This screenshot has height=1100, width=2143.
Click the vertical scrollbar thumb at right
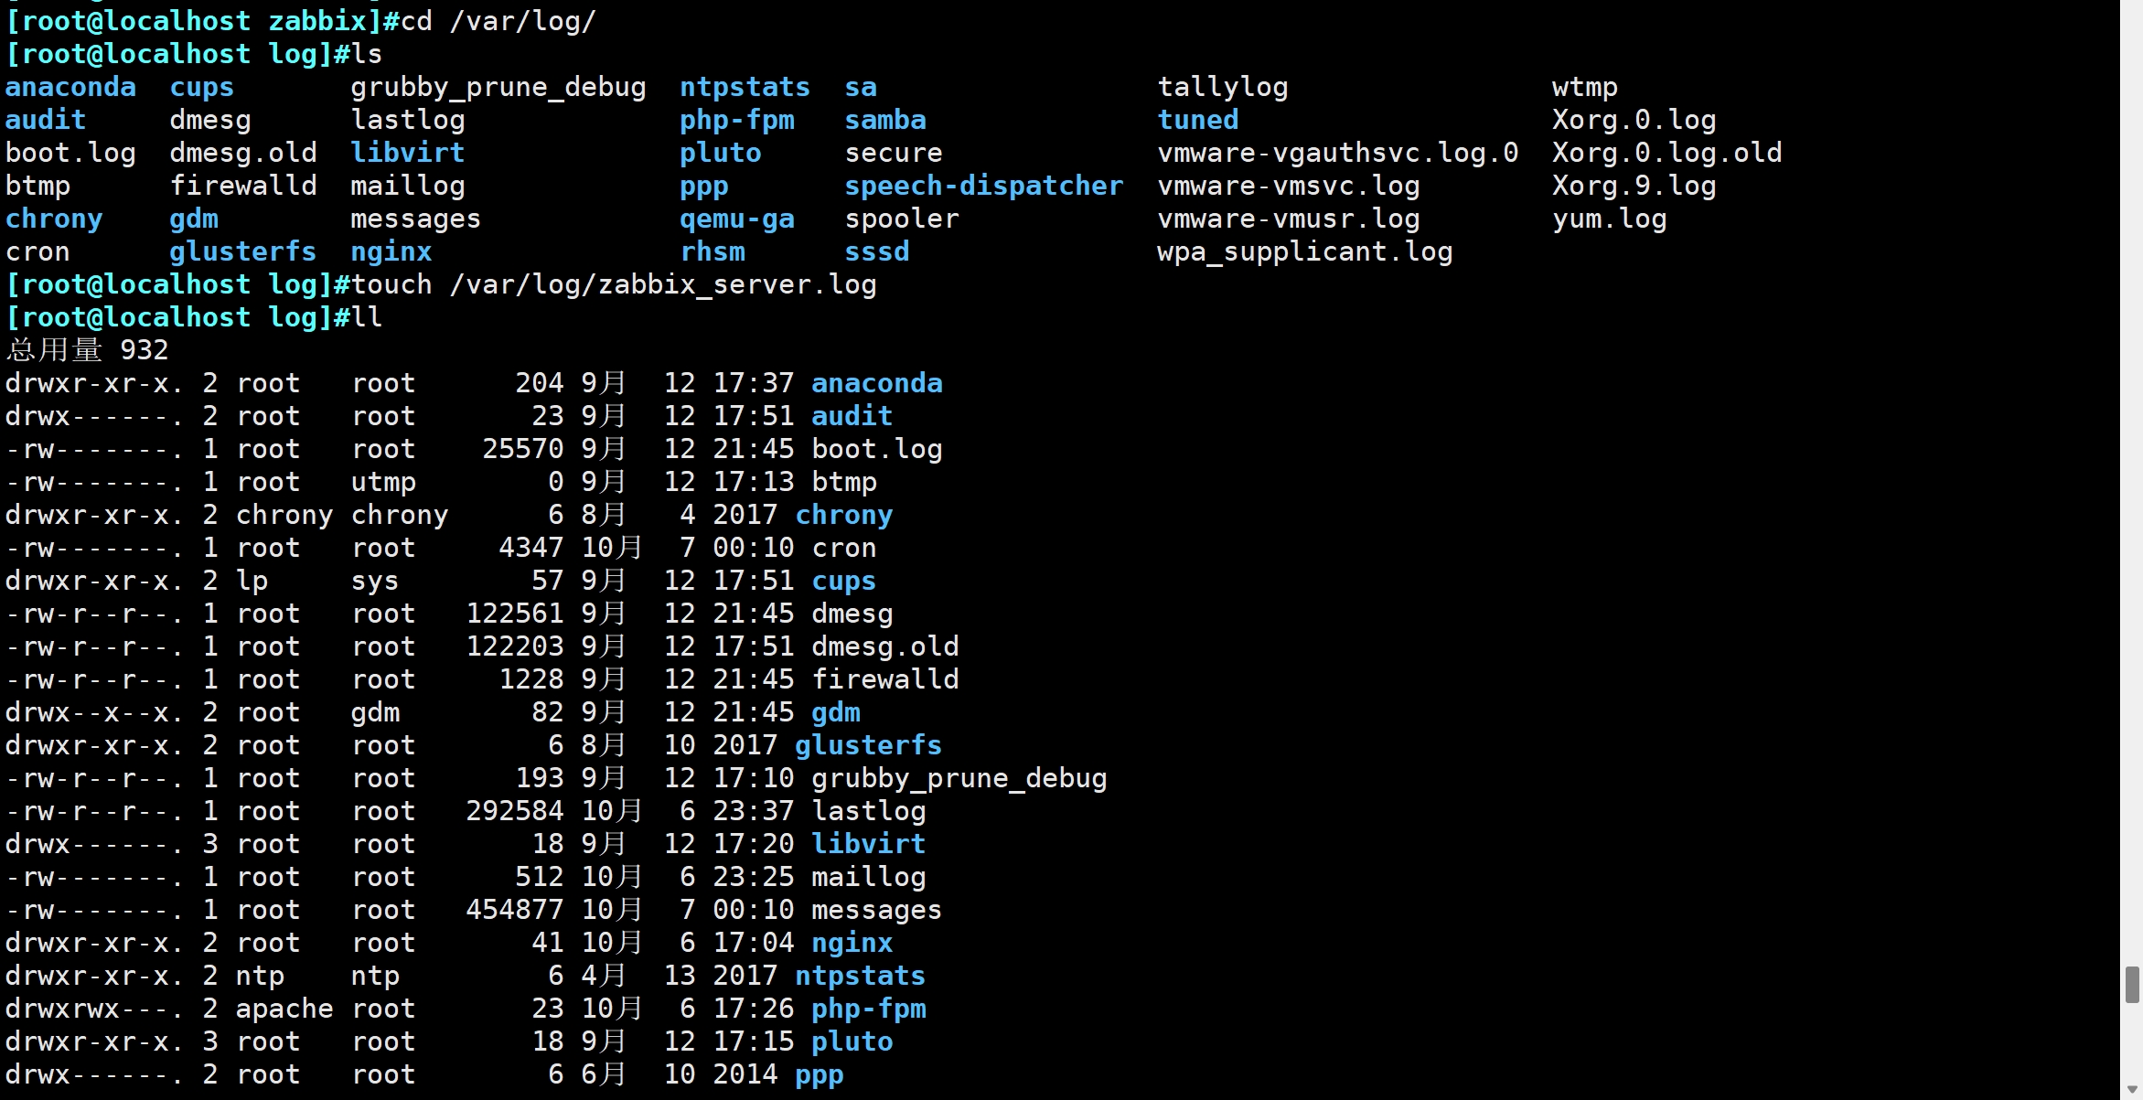tap(2131, 985)
